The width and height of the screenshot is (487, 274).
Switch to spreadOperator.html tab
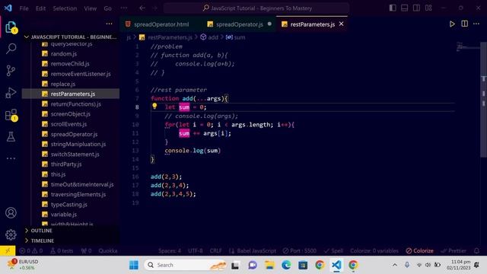[x=158, y=24]
